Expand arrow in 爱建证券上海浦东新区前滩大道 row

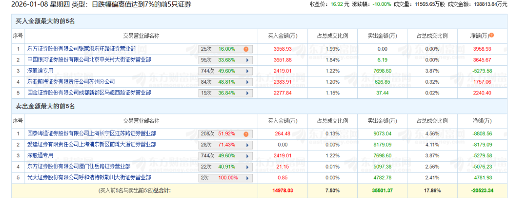click(247, 145)
